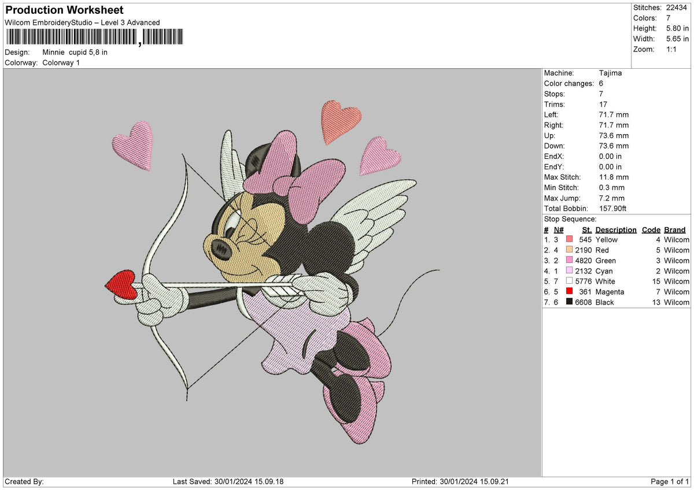Click the stitch count 361
The image size is (694, 490).
(585, 292)
